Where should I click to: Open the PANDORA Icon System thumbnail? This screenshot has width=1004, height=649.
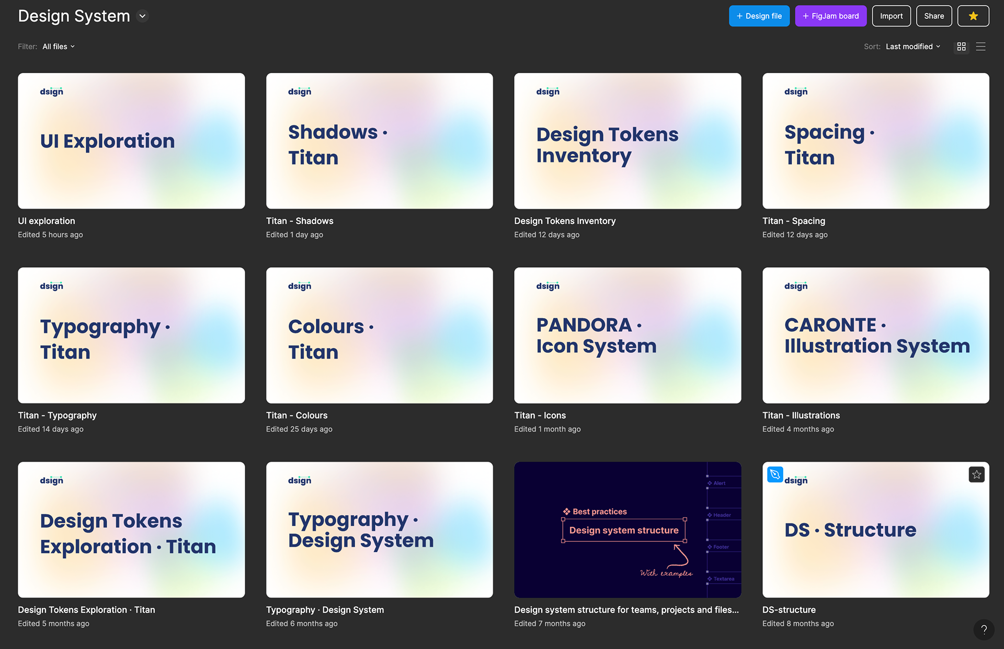[627, 335]
